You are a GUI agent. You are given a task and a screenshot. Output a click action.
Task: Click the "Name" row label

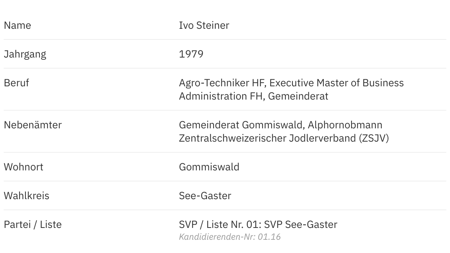pyautogui.click(x=17, y=25)
